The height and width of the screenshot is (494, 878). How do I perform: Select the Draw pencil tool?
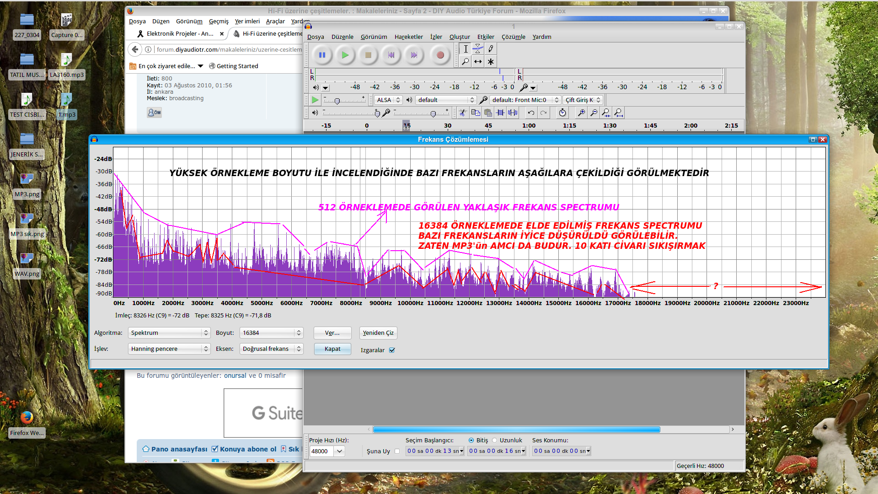coord(490,48)
